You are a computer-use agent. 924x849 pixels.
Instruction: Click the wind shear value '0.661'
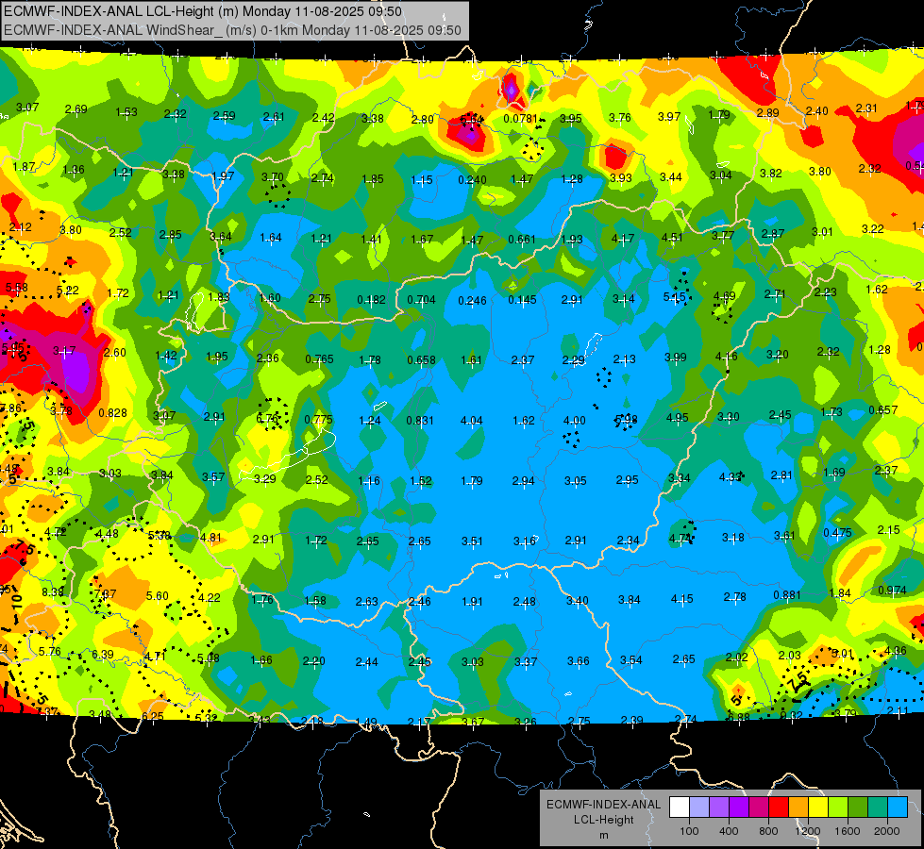(522, 240)
